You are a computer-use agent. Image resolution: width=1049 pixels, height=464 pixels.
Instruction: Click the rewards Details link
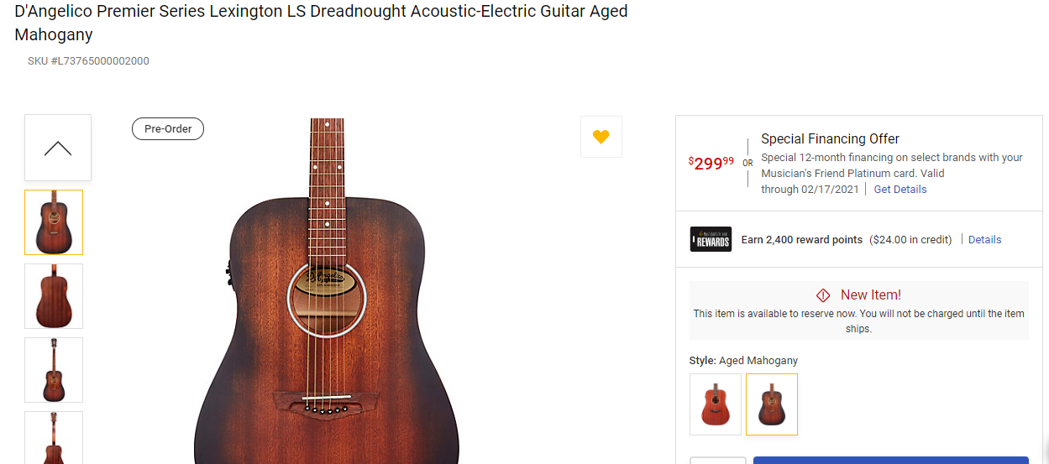(984, 240)
